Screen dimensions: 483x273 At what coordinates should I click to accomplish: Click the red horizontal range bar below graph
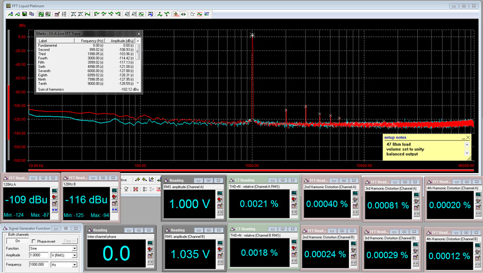pyautogui.click(x=251, y=170)
